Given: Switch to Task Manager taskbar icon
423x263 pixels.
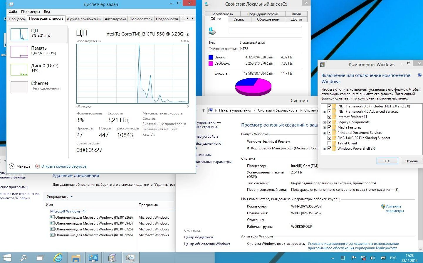Looking at the screenshot, I should pyautogui.click(x=130, y=258).
